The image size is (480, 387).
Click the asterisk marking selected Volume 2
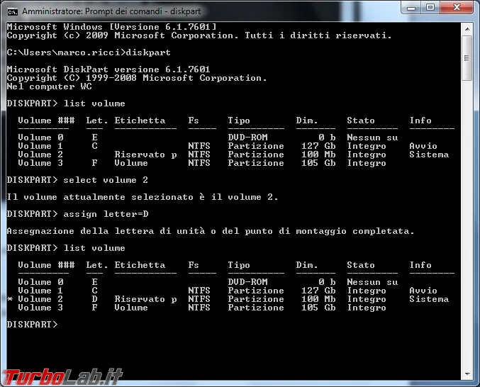click(x=10, y=299)
